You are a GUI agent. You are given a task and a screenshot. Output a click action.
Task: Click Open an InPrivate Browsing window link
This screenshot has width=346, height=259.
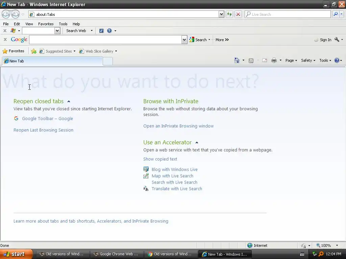click(x=178, y=126)
